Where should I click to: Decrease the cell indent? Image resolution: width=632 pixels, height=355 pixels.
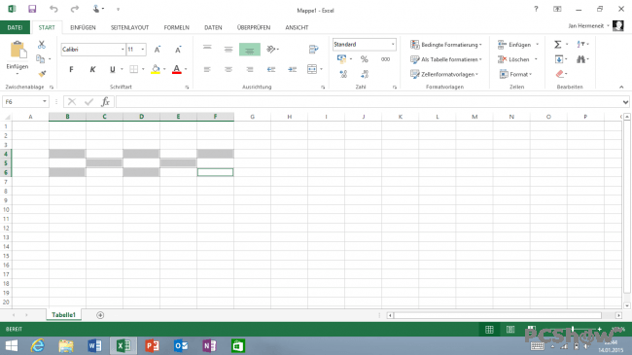[x=271, y=69]
